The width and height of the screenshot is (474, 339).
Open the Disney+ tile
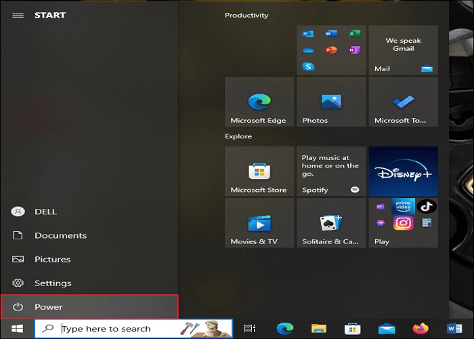404,172
